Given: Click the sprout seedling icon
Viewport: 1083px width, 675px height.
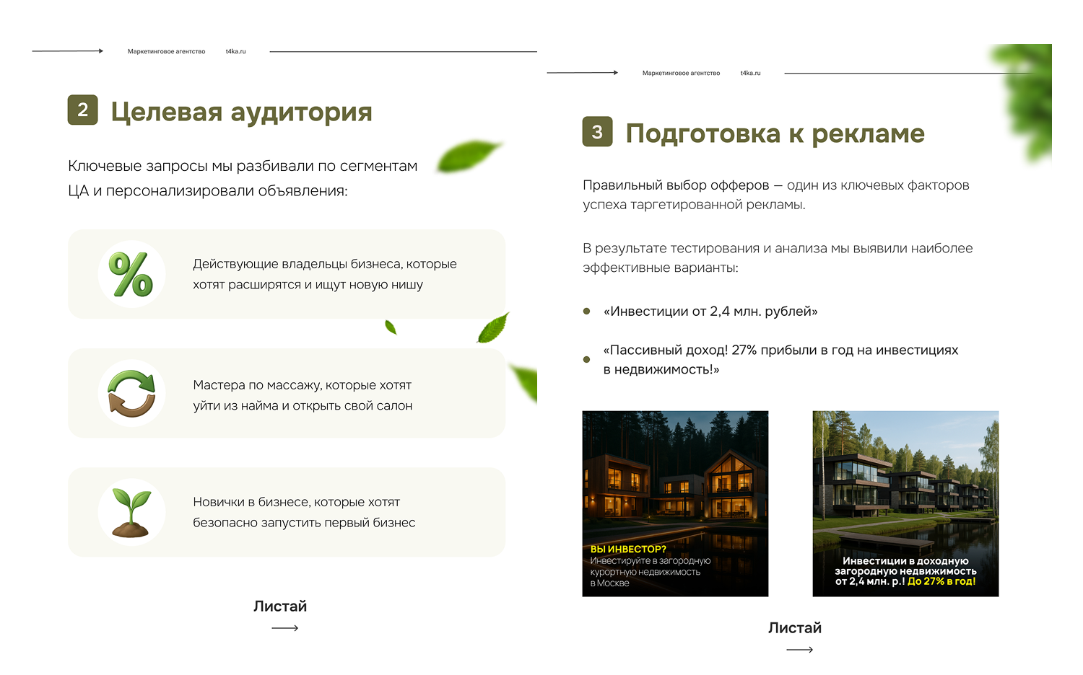Looking at the screenshot, I should coord(131,513).
